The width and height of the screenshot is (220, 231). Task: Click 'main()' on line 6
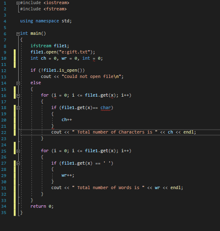38,34
